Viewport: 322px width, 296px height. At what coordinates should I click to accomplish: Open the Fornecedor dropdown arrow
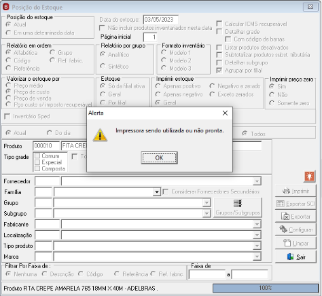257,181
